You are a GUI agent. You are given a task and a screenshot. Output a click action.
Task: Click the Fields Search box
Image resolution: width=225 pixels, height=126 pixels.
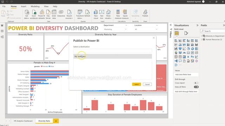click(x=213, y=31)
